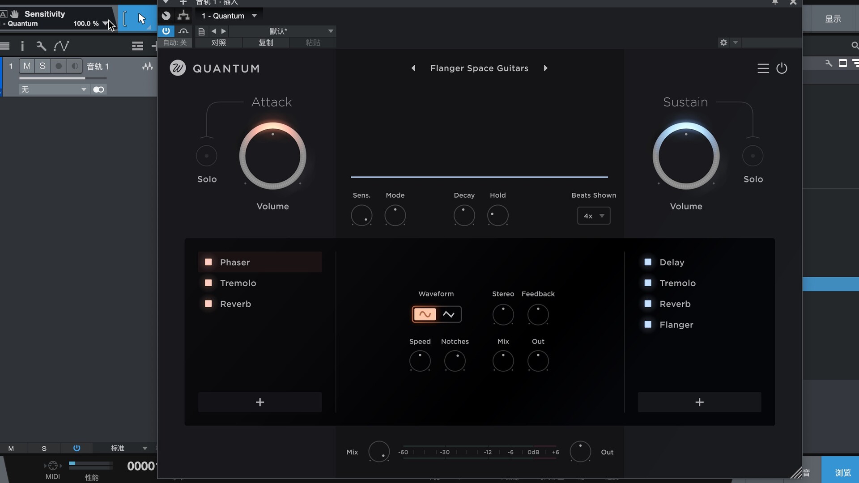
Task: Click the plugin bypass power button
Action: 166,31
